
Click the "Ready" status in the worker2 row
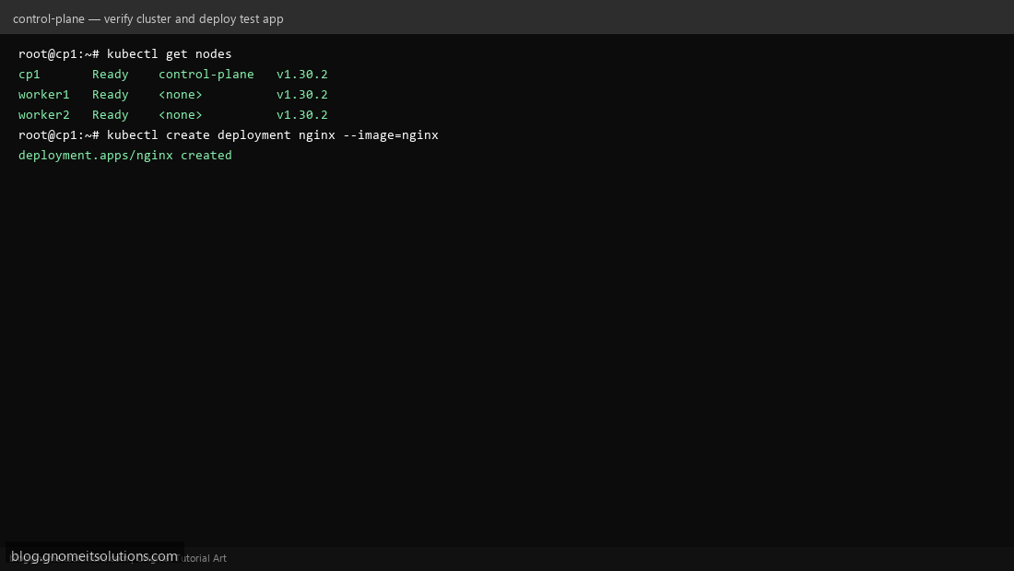[110, 114]
